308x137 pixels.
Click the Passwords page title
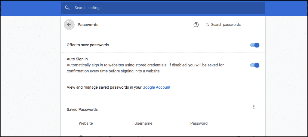[x=88, y=25]
